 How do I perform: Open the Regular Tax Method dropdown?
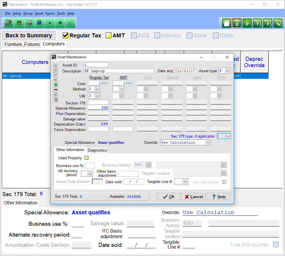click(97, 89)
